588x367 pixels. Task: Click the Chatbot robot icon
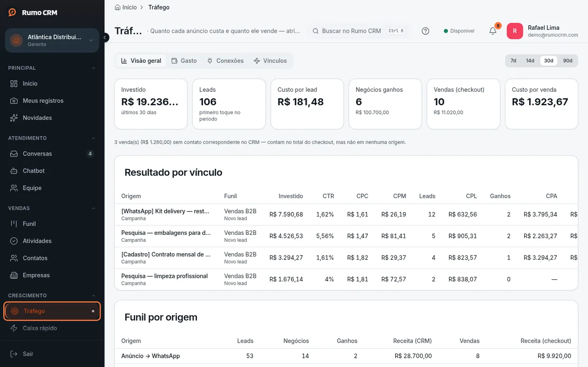tap(14, 171)
